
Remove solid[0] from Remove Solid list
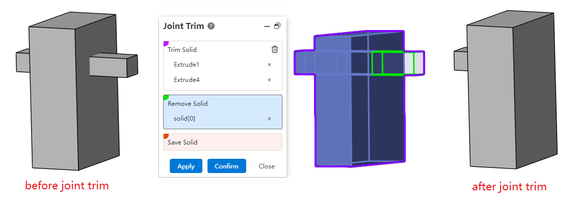click(270, 119)
